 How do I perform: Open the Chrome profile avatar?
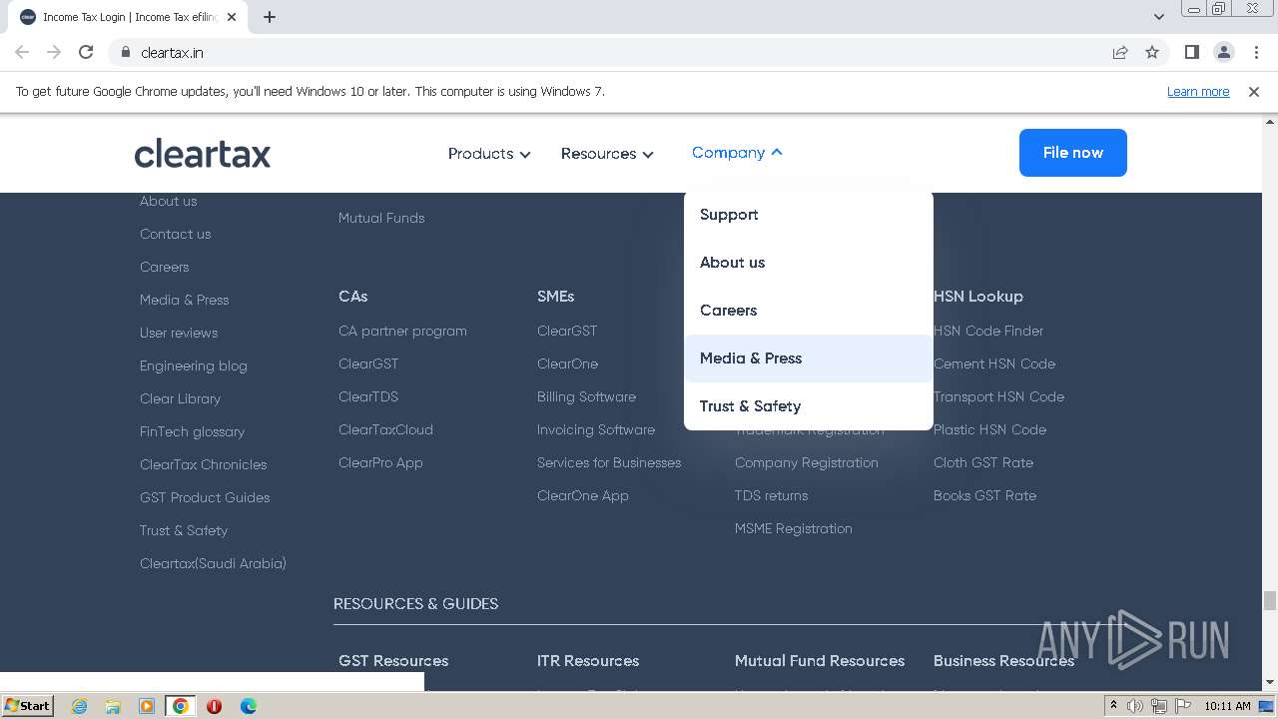coord(1223,52)
